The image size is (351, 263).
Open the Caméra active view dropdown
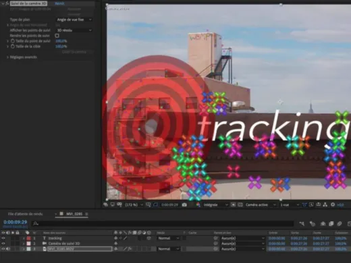[x=261, y=205]
